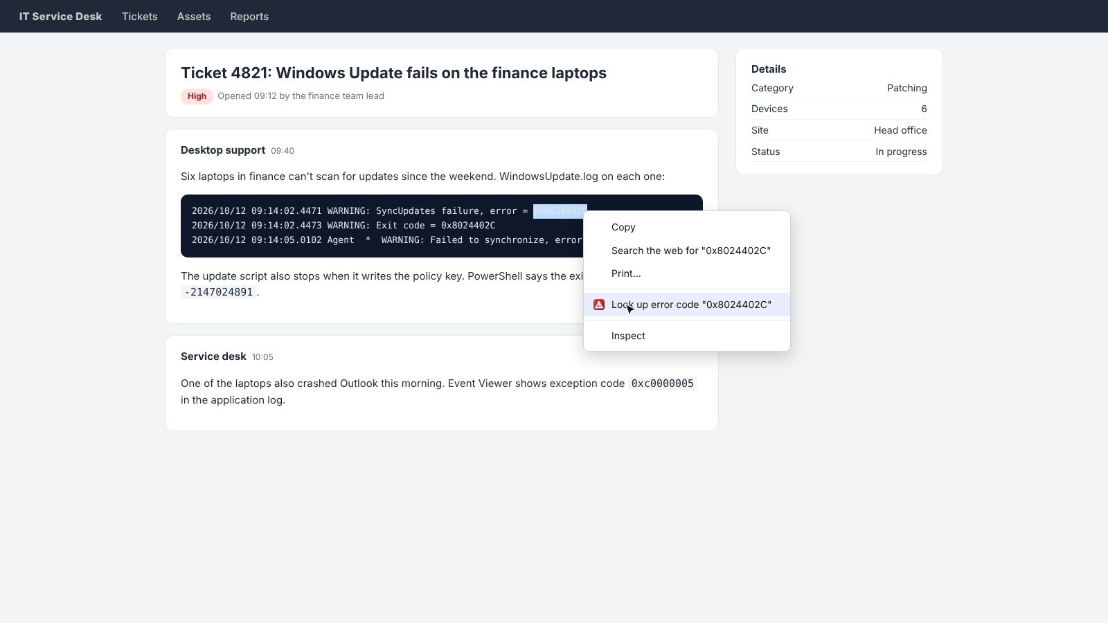Click the Failed to synchronize log line

coord(386,240)
